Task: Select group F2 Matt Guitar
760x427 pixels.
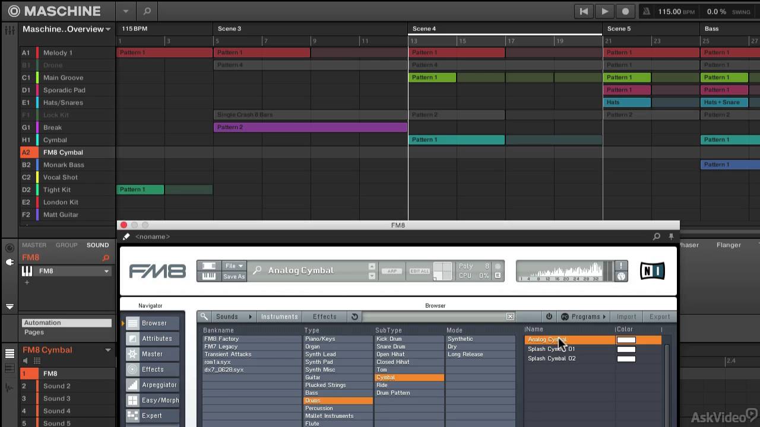Action: [68, 215]
